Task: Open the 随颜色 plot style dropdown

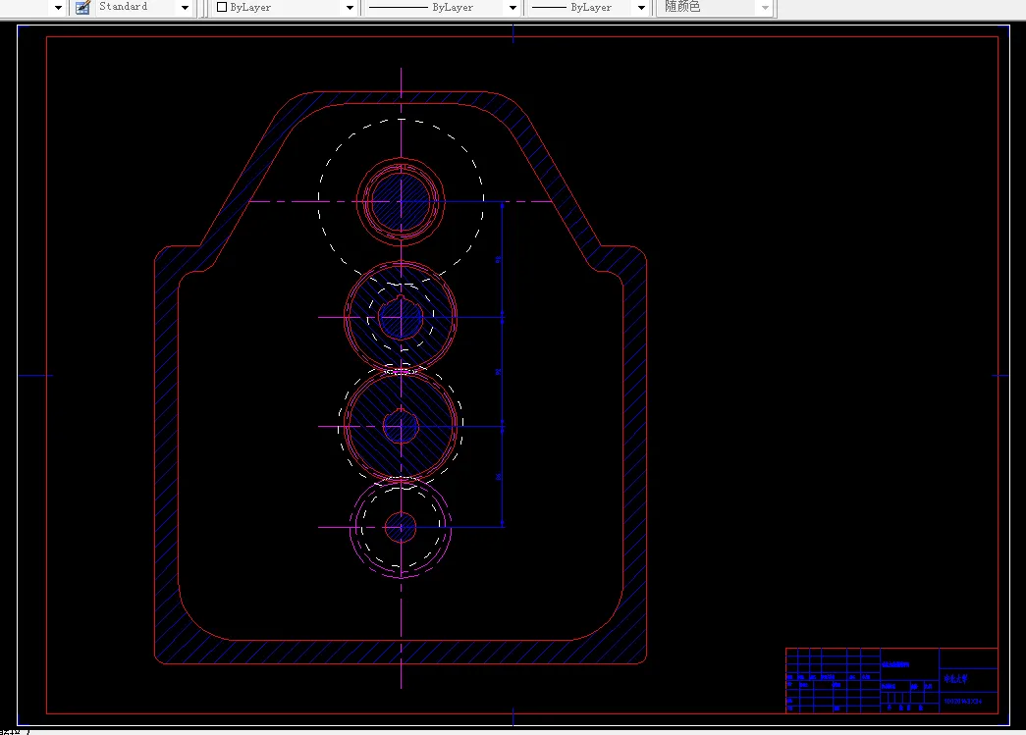Action: [x=765, y=8]
